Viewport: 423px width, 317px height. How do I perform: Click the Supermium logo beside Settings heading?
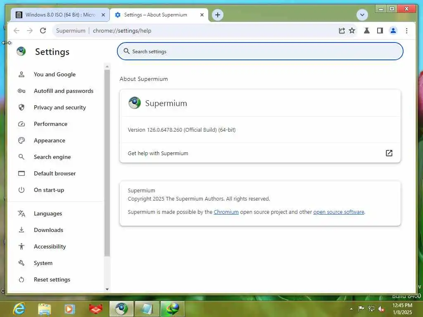click(x=21, y=51)
